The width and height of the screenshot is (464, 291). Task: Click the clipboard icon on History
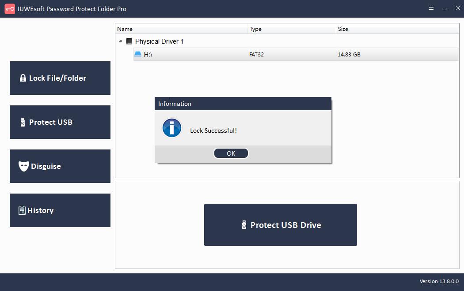coord(22,210)
